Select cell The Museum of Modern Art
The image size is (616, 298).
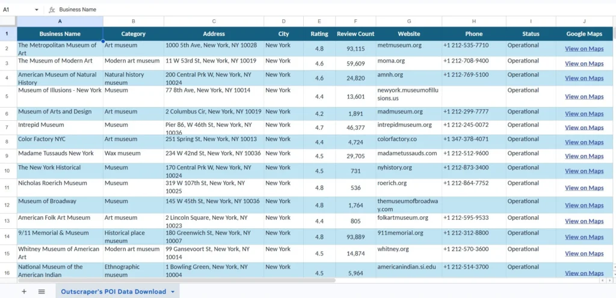point(60,64)
